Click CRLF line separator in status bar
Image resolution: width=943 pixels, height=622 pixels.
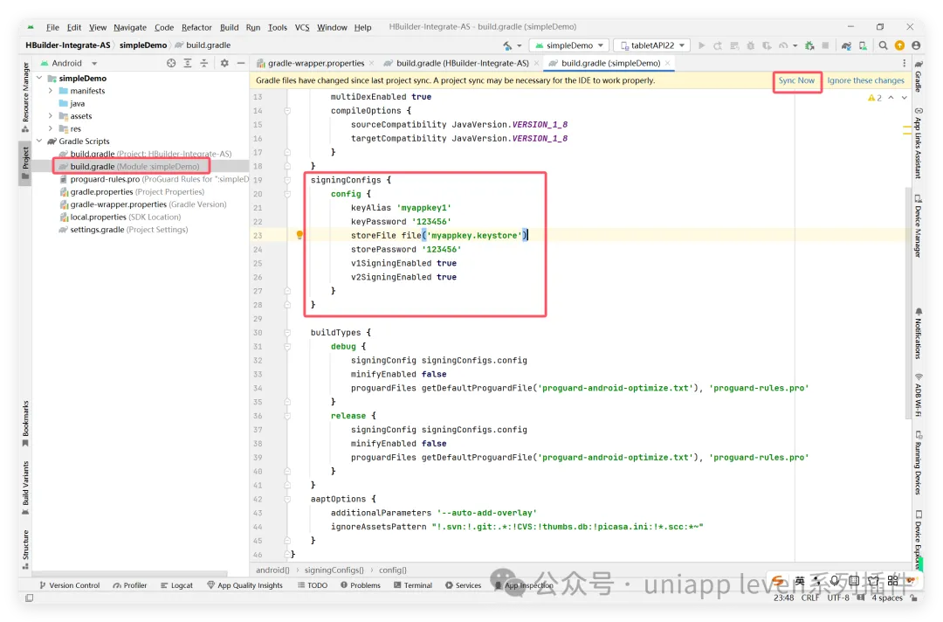pos(809,598)
